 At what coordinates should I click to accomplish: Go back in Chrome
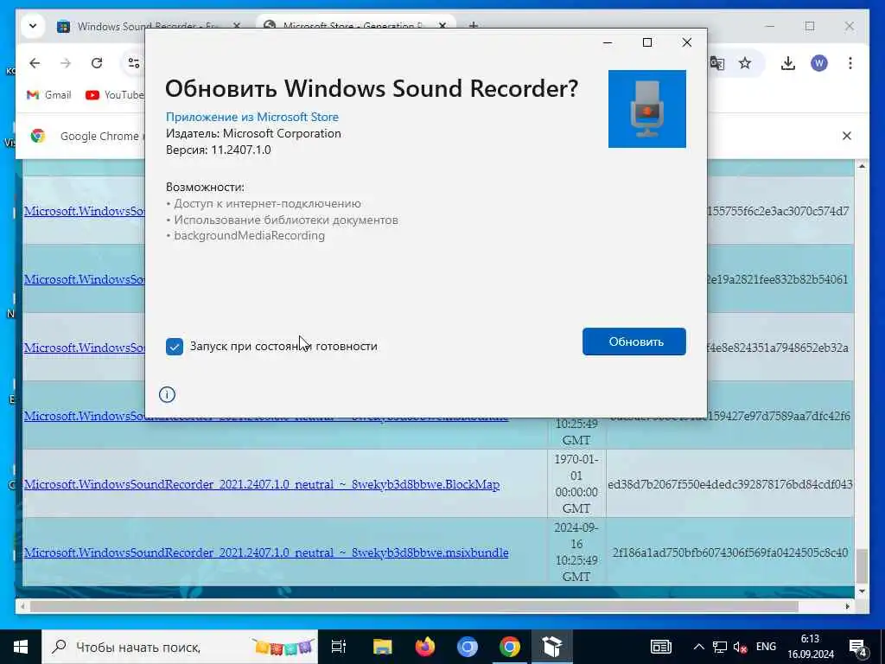[x=35, y=63]
